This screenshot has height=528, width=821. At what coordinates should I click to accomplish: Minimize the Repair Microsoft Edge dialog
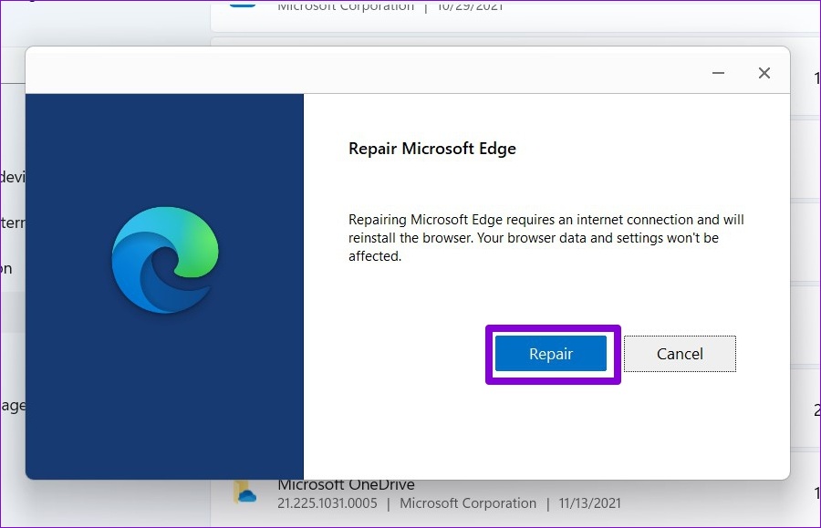click(x=719, y=73)
